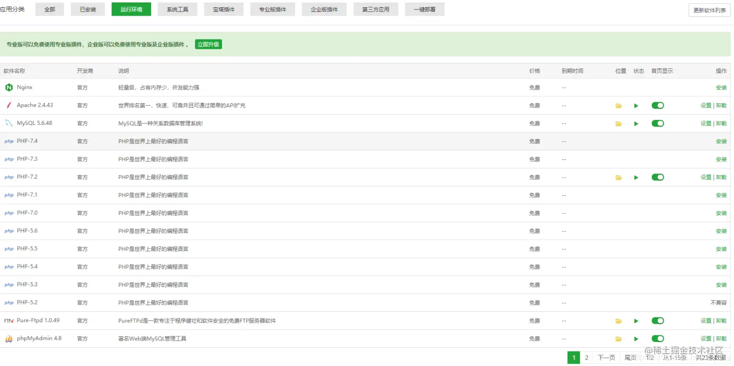Click the Nginx description 轻量级 text
Screen dimensions: 734x366
pos(159,88)
